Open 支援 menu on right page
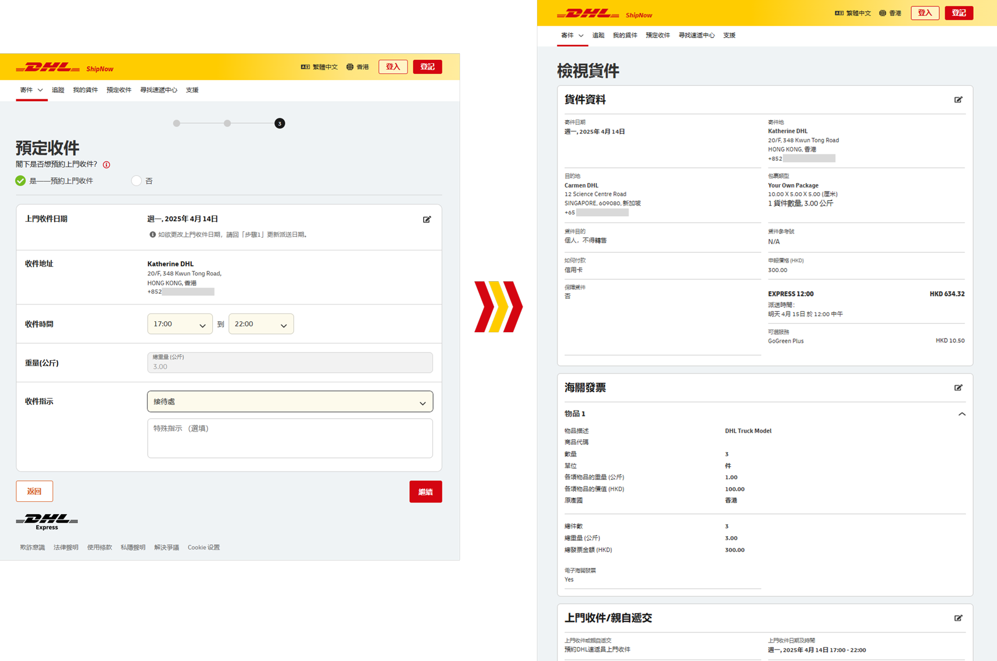 (x=729, y=35)
